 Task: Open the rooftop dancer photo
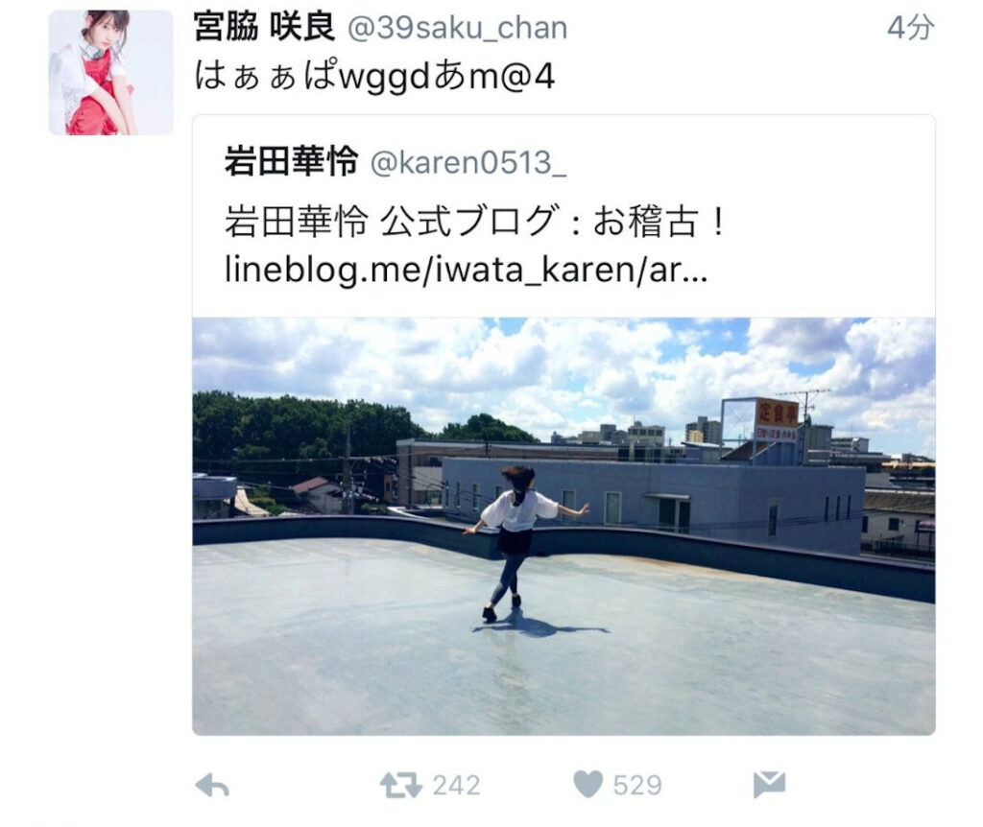coord(563,527)
